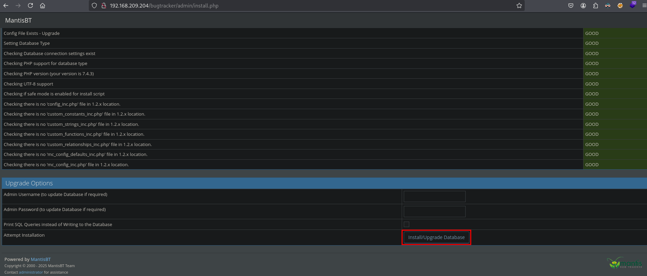Viewport: 647px width, 276px height.
Task: Open the browser home page
Action: click(42, 5)
